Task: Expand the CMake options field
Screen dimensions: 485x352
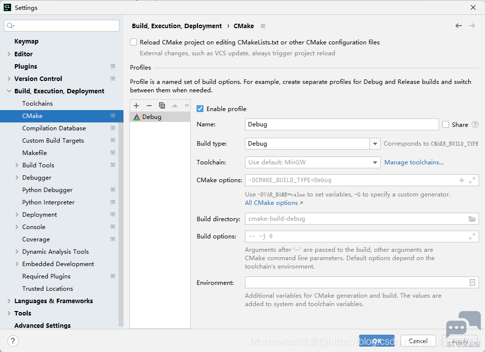Action: [472, 180]
